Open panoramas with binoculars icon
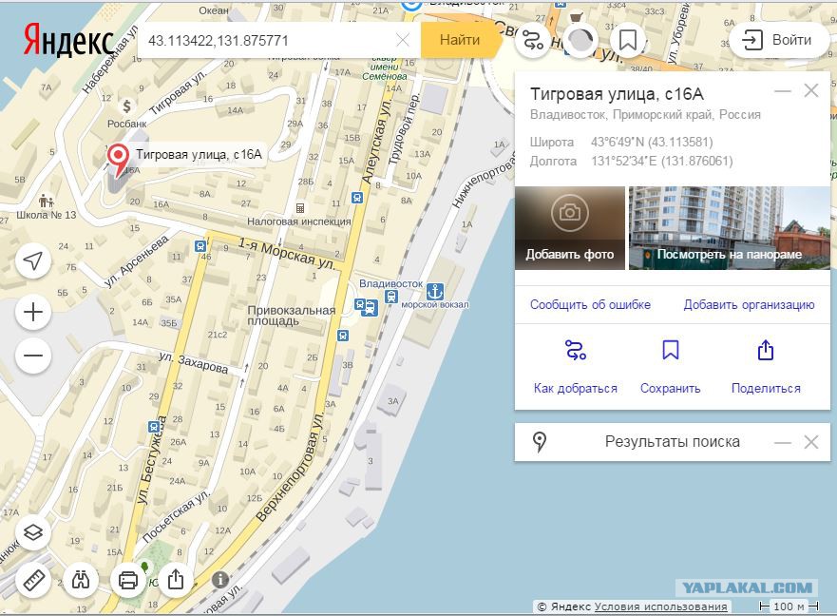Screen dimensions: 837x616 tap(81, 580)
